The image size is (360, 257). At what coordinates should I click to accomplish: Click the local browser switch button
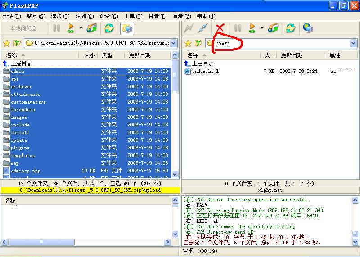tap(23, 28)
